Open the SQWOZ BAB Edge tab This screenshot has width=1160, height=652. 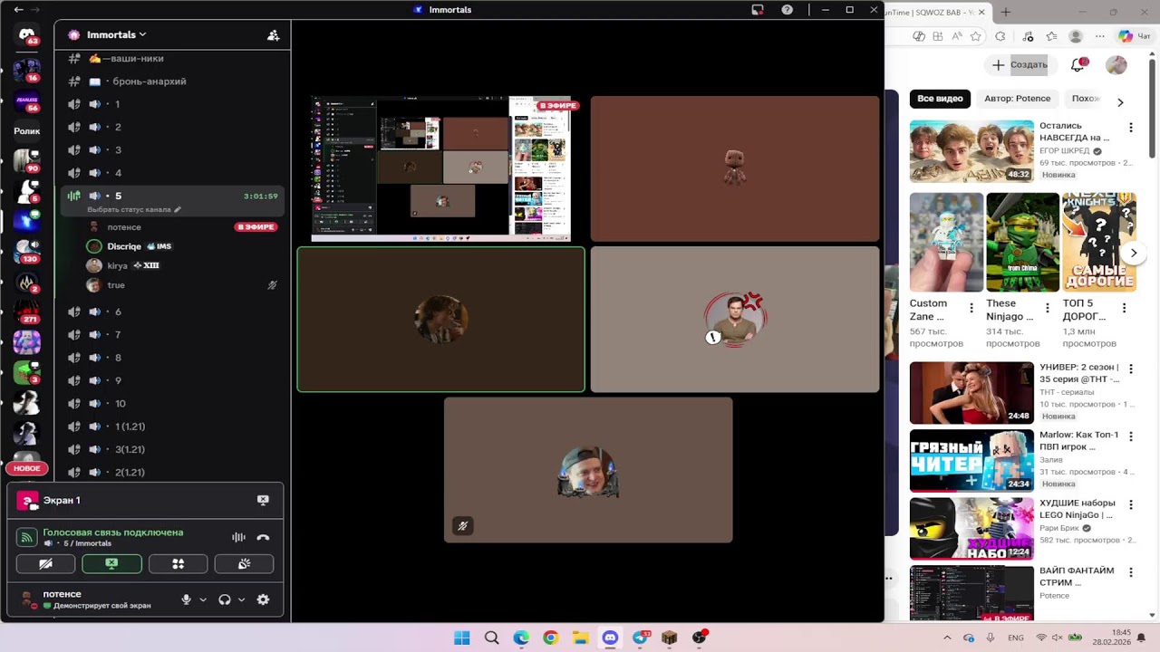[x=938, y=12]
